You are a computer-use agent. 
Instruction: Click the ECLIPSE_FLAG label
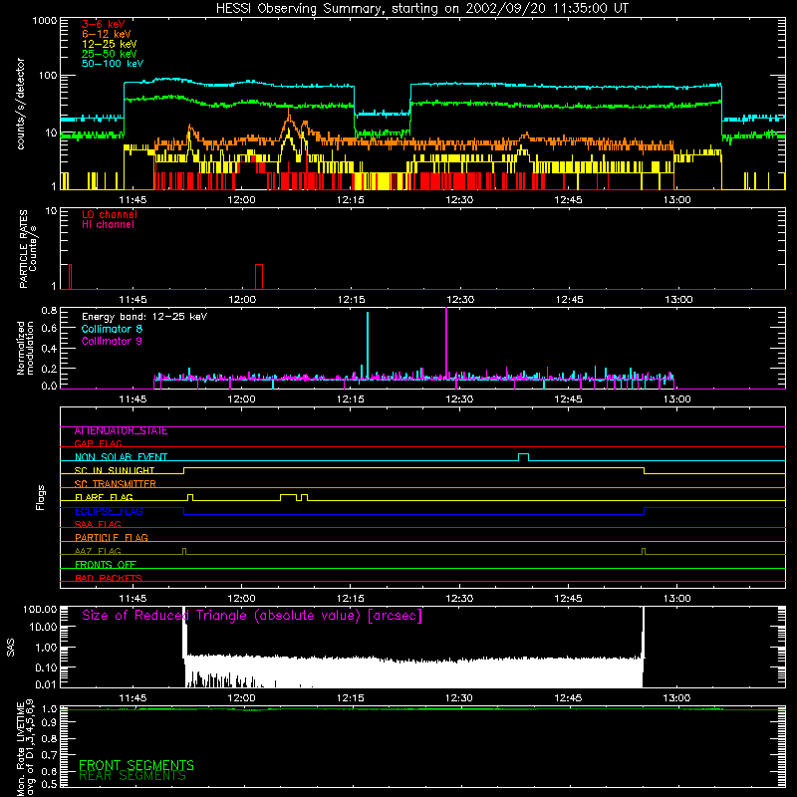[109, 511]
